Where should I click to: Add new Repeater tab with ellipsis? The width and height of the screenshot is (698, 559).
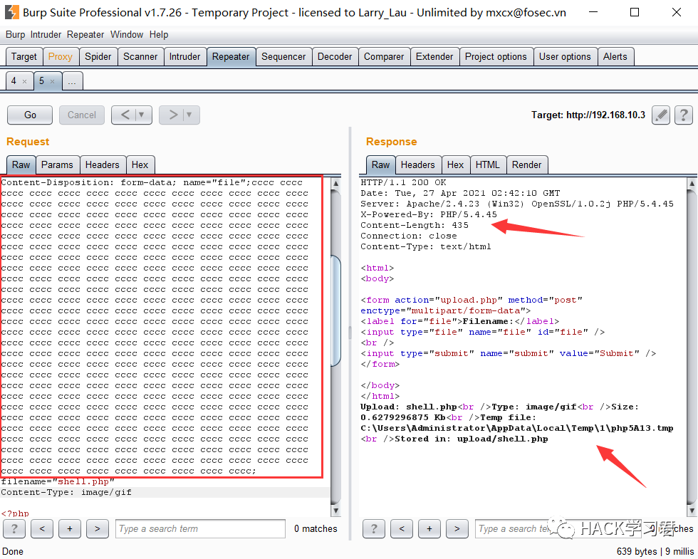coord(72,81)
